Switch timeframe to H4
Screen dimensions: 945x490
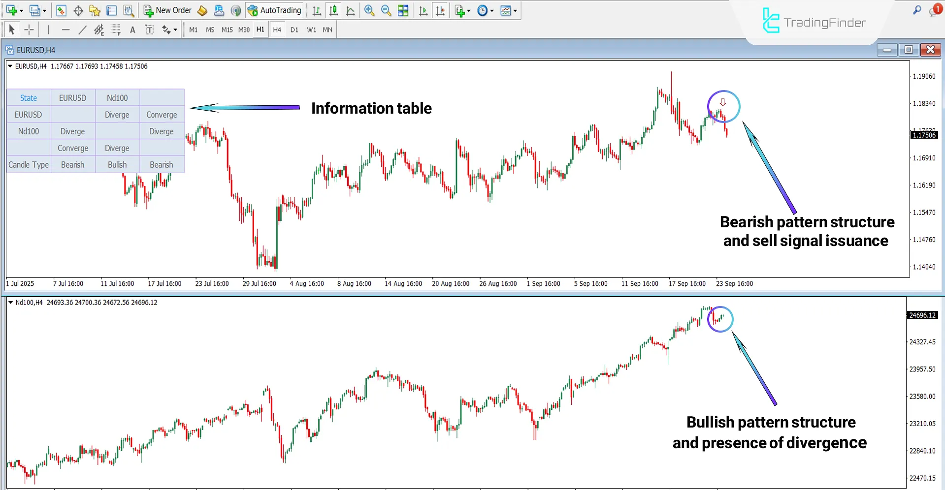[277, 30]
